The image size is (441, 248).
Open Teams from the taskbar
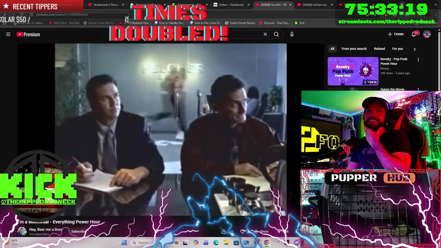coord(206,242)
